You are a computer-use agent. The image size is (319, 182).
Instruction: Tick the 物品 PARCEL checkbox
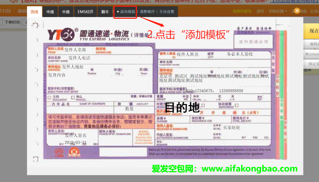tap(73, 98)
